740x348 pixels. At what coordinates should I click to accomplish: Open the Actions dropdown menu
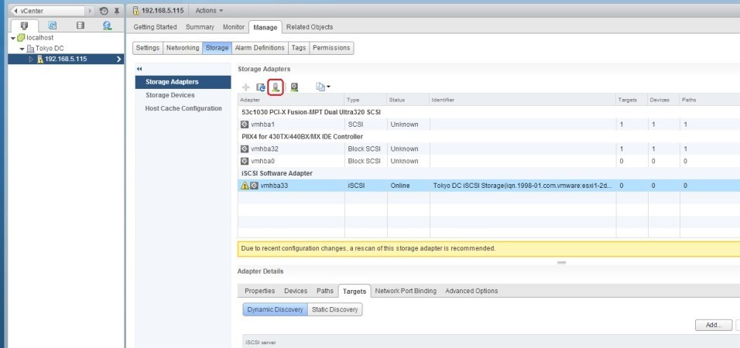(209, 10)
